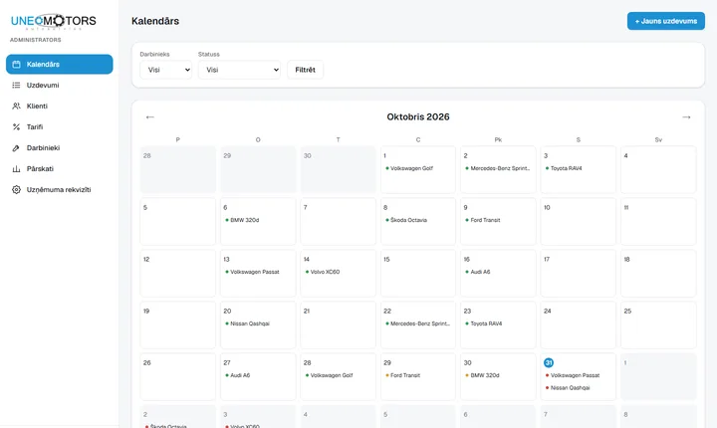Select the empty day 4 cell
Screen dimensions: 717x428
[x=658, y=169]
